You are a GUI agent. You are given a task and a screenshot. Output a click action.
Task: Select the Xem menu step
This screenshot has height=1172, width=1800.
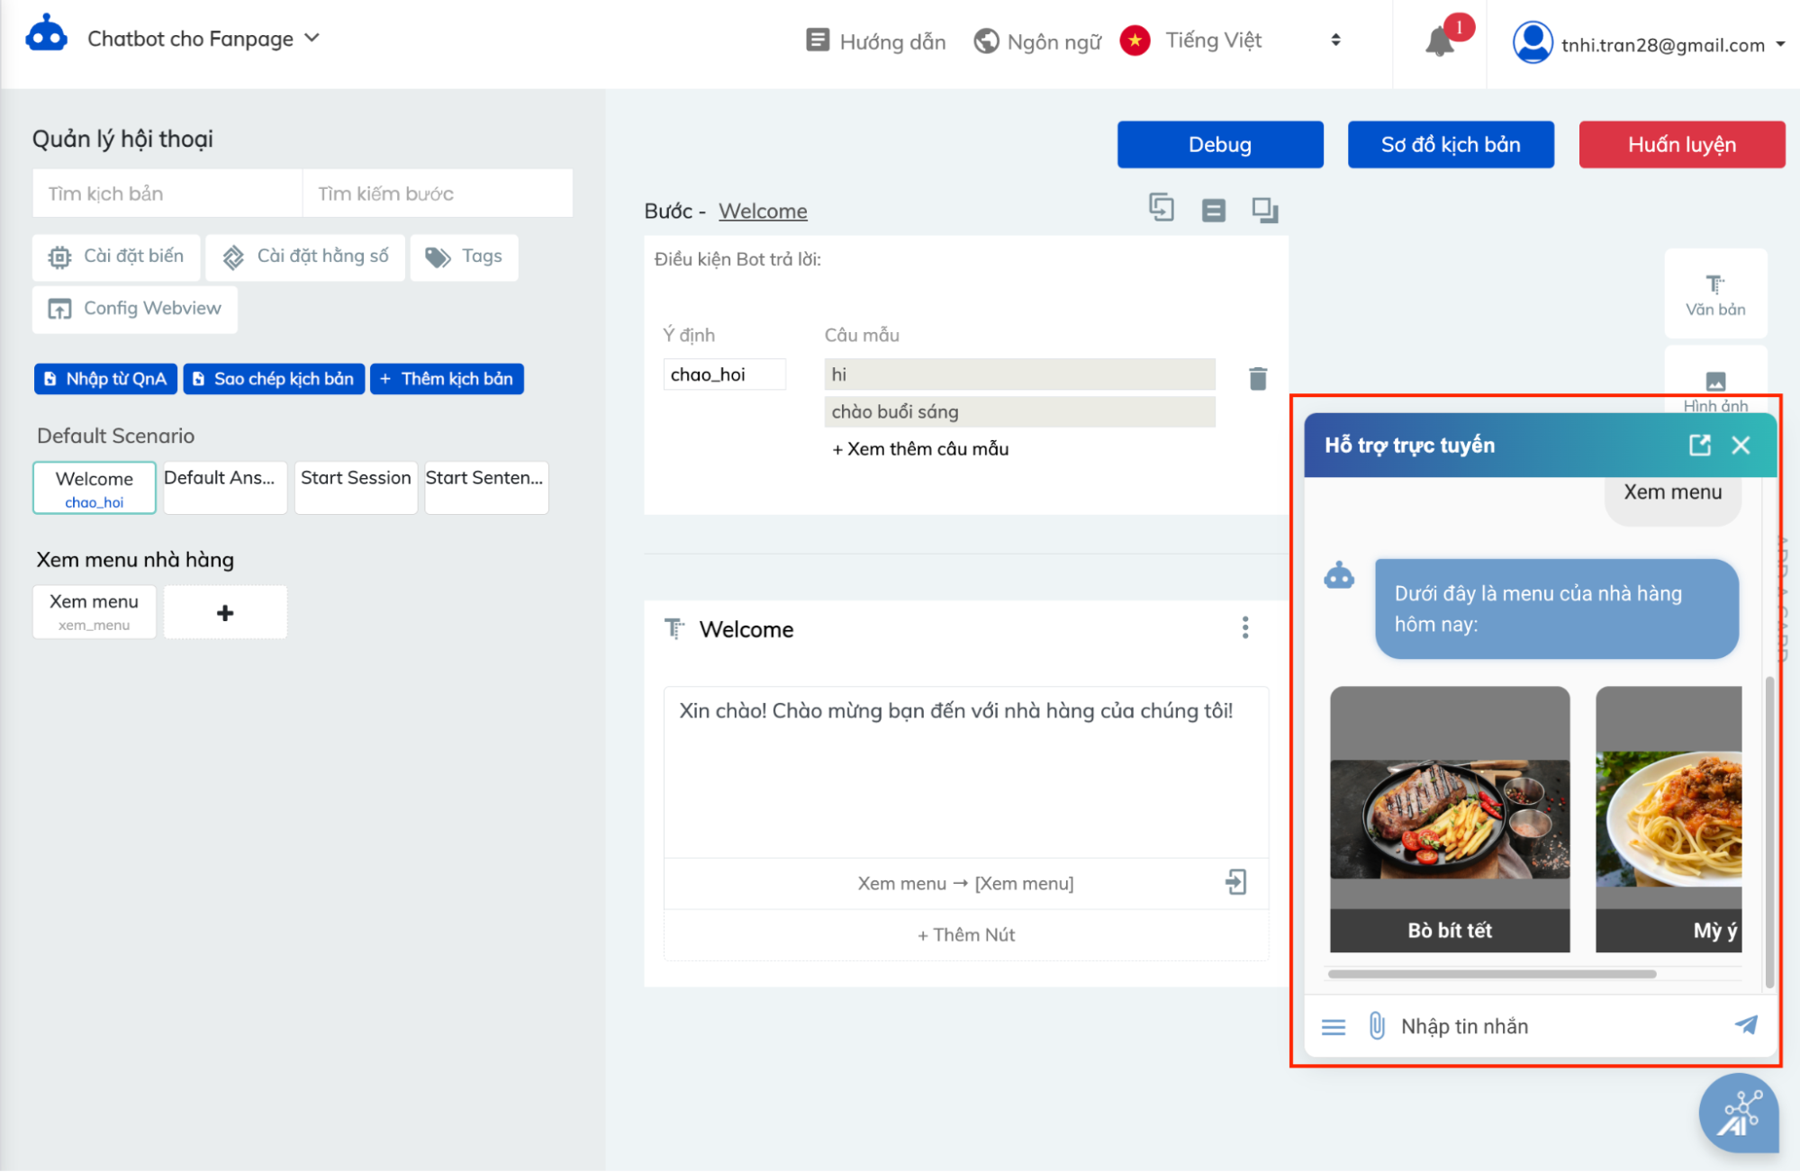pyautogui.click(x=94, y=611)
